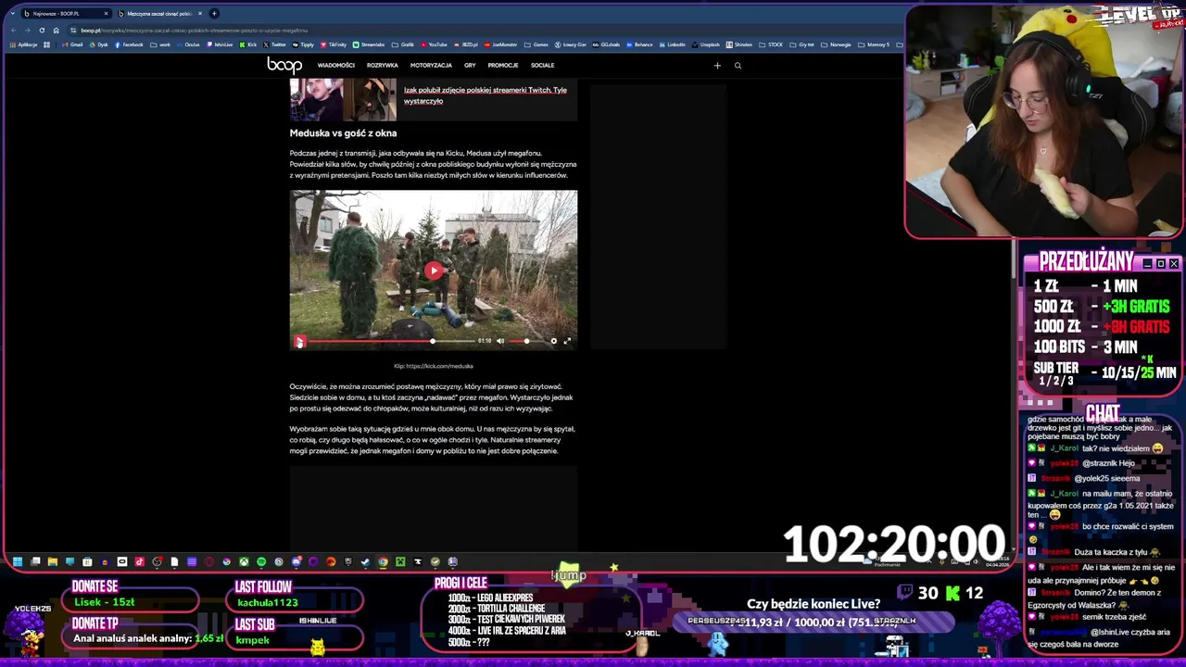The width and height of the screenshot is (1186, 667).
Task: Open the Kick bookmark
Action: 247,44
